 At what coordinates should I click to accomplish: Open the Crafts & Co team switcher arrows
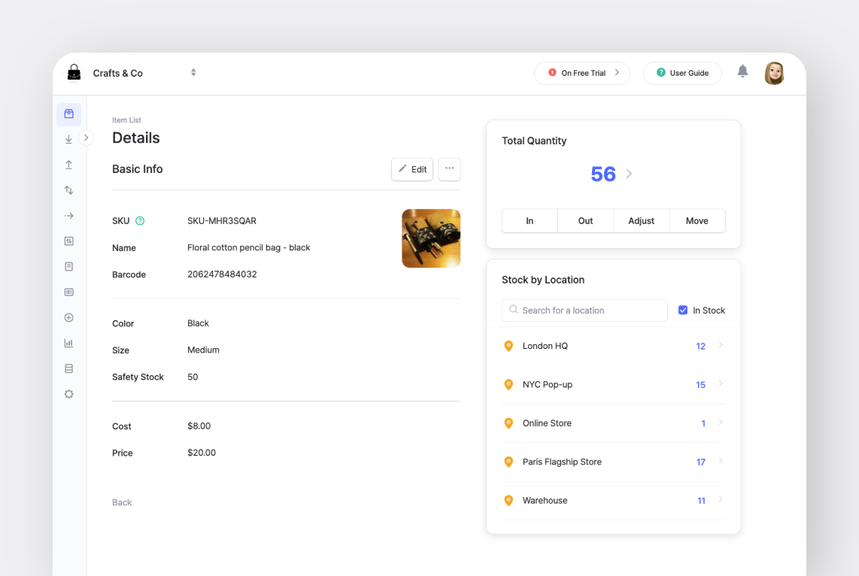[x=193, y=72]
